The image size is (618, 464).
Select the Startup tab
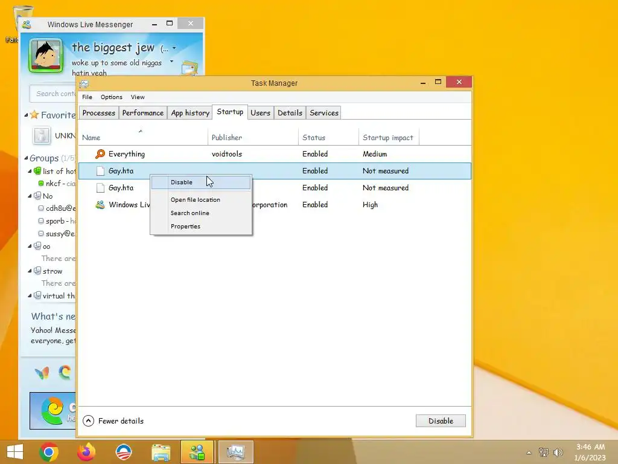tap(230, 112)
